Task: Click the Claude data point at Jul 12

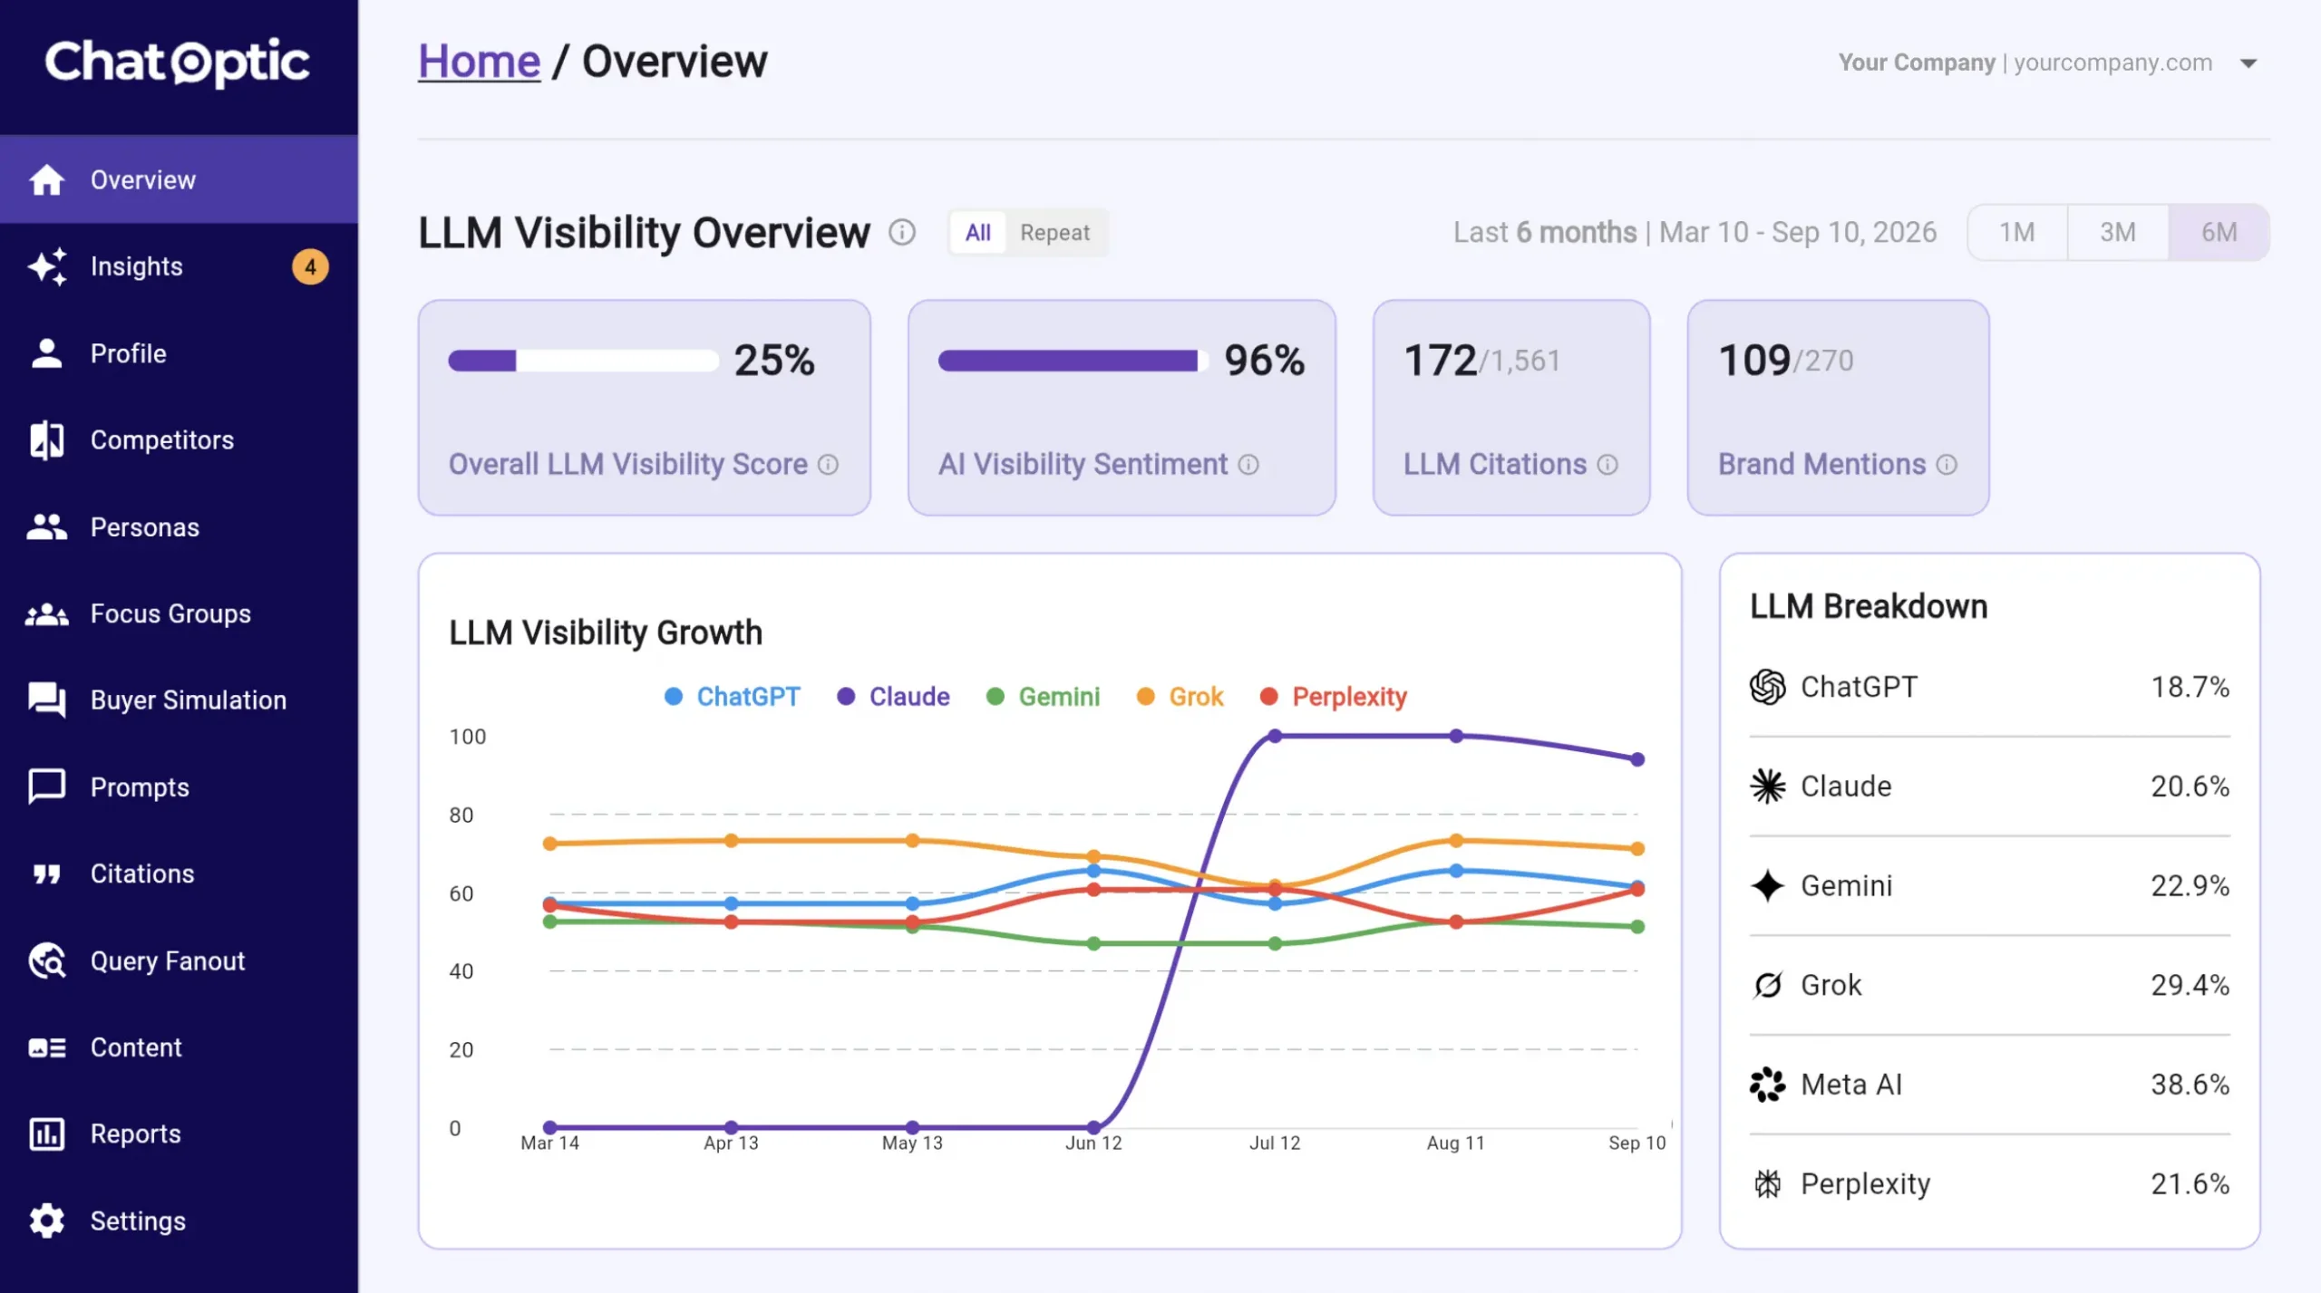Action: point(1275,736)
